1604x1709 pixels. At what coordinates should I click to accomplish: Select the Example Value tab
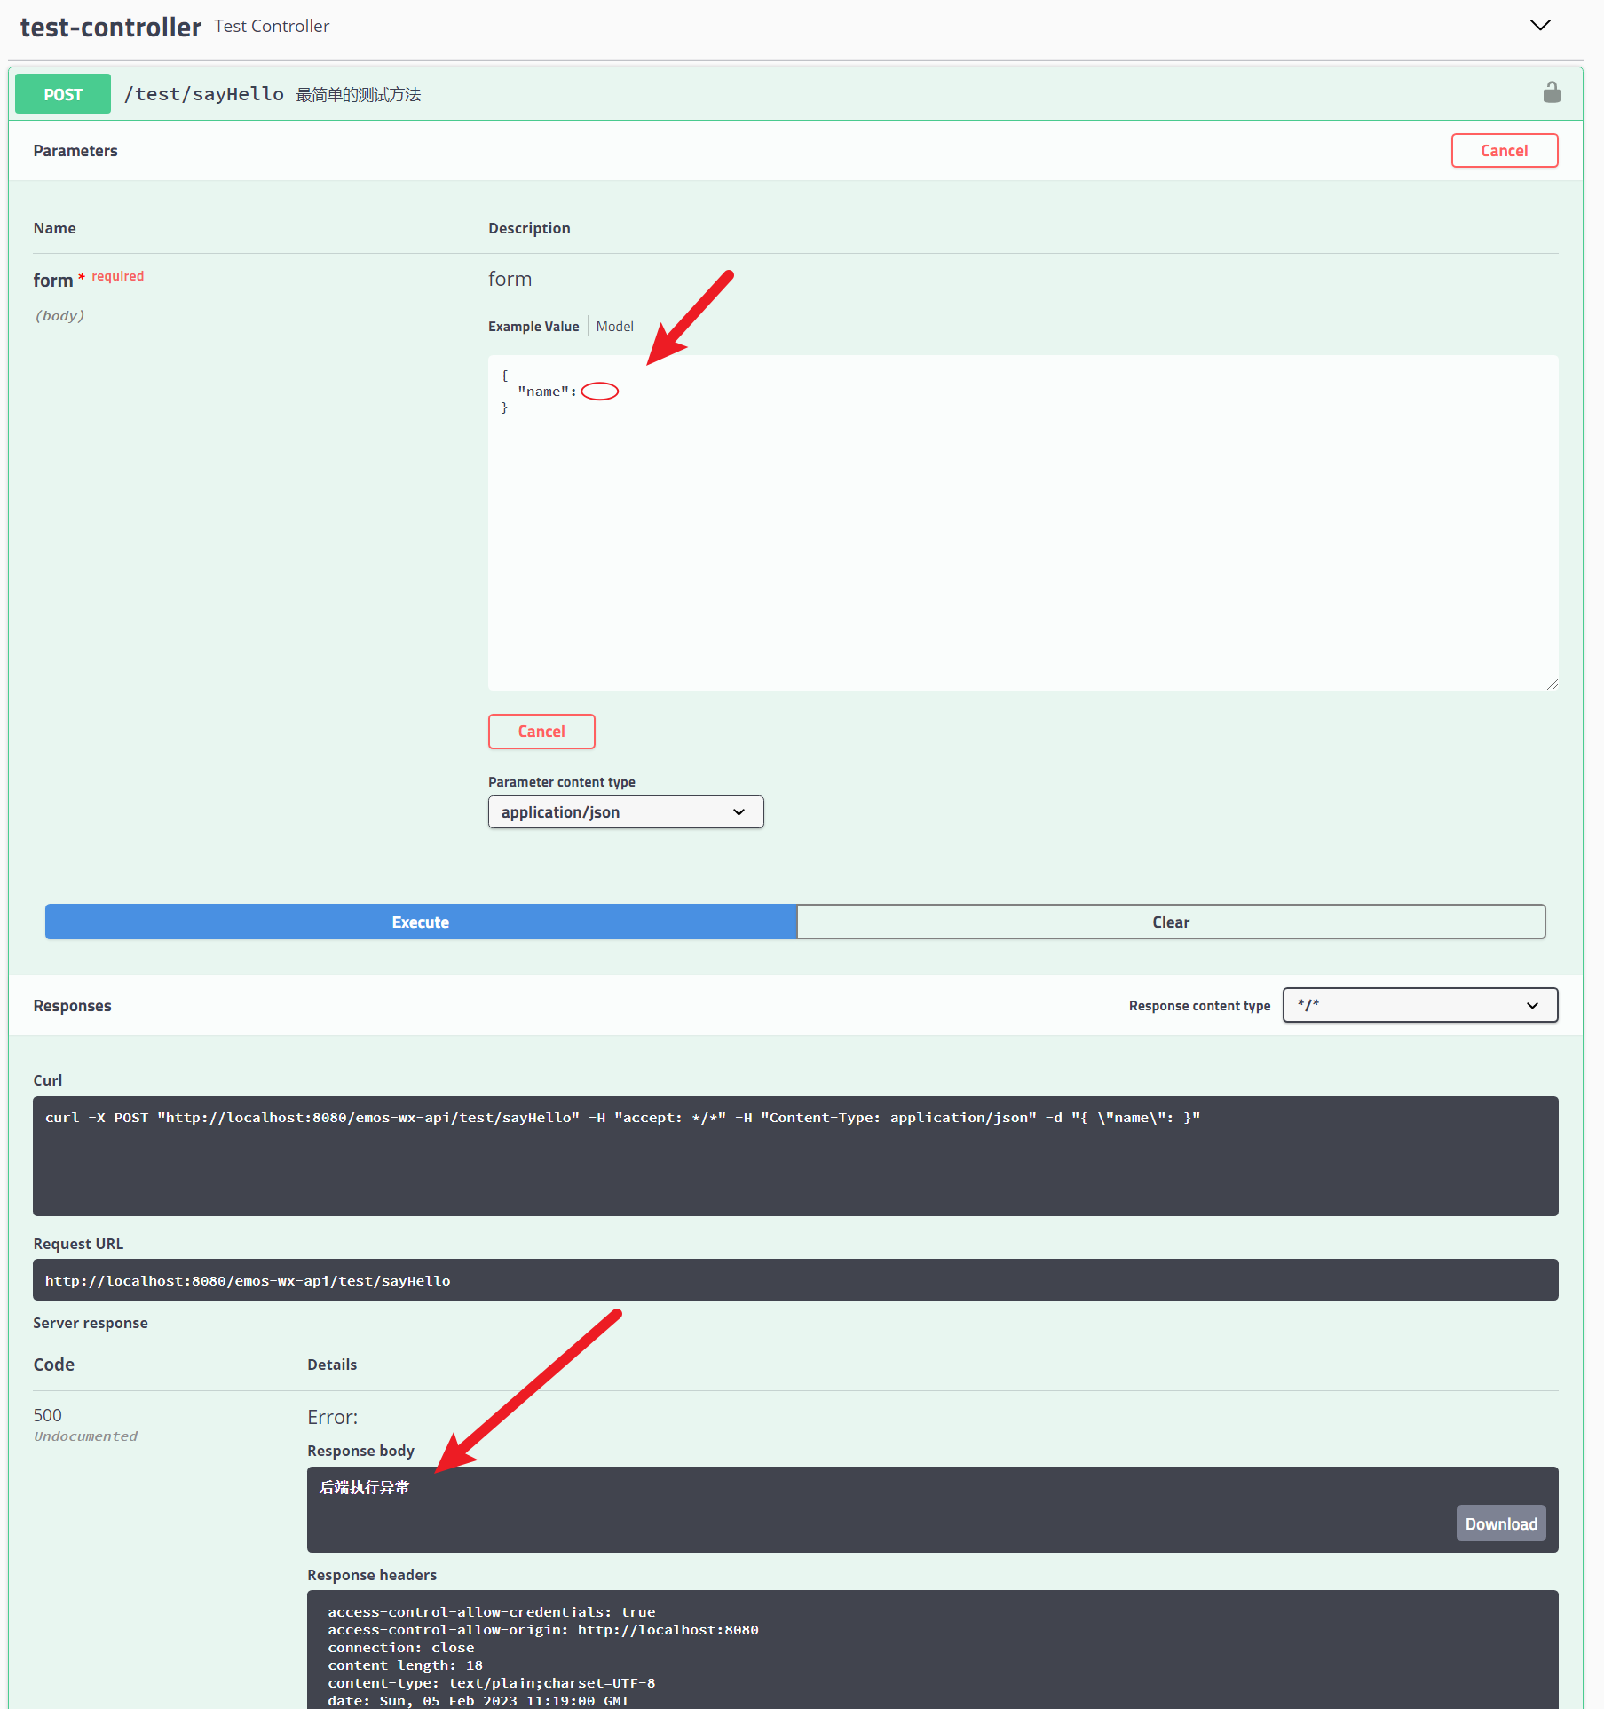coord(533,327)
